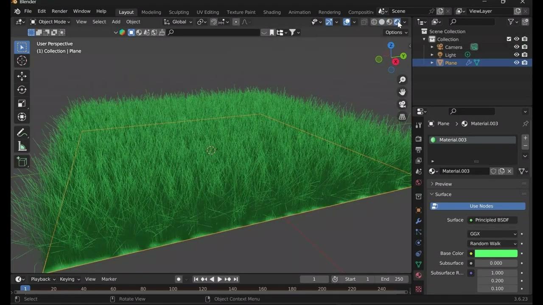Click the pan view hand icon
This screenshot has width=543, height=305.
coord(402,92)
